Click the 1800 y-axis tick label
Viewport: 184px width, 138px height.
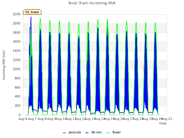click(x=17, y=32)
